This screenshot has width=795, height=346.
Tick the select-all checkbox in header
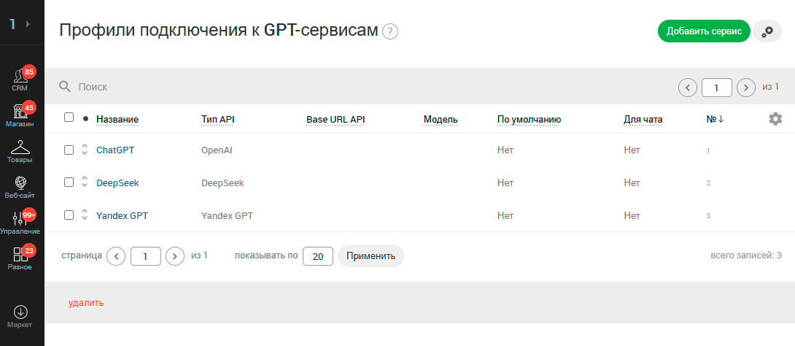(69, 118)
